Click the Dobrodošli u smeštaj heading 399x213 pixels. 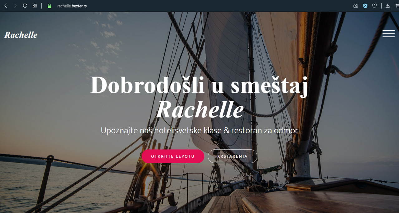(199, 85)
